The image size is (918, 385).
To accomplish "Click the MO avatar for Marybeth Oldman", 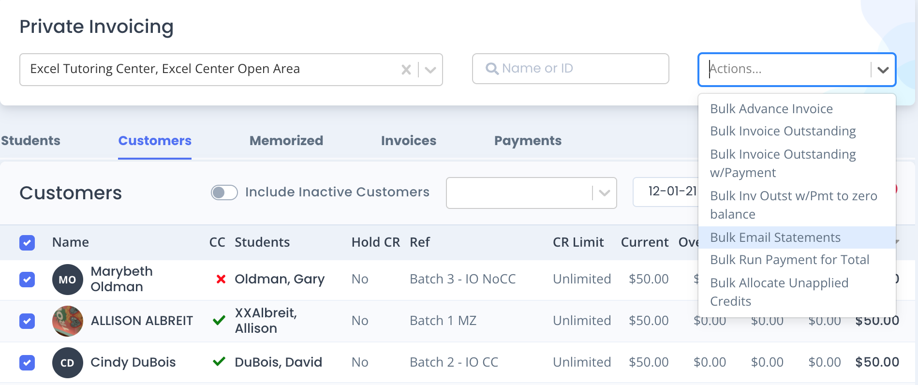I will point(67,280).
